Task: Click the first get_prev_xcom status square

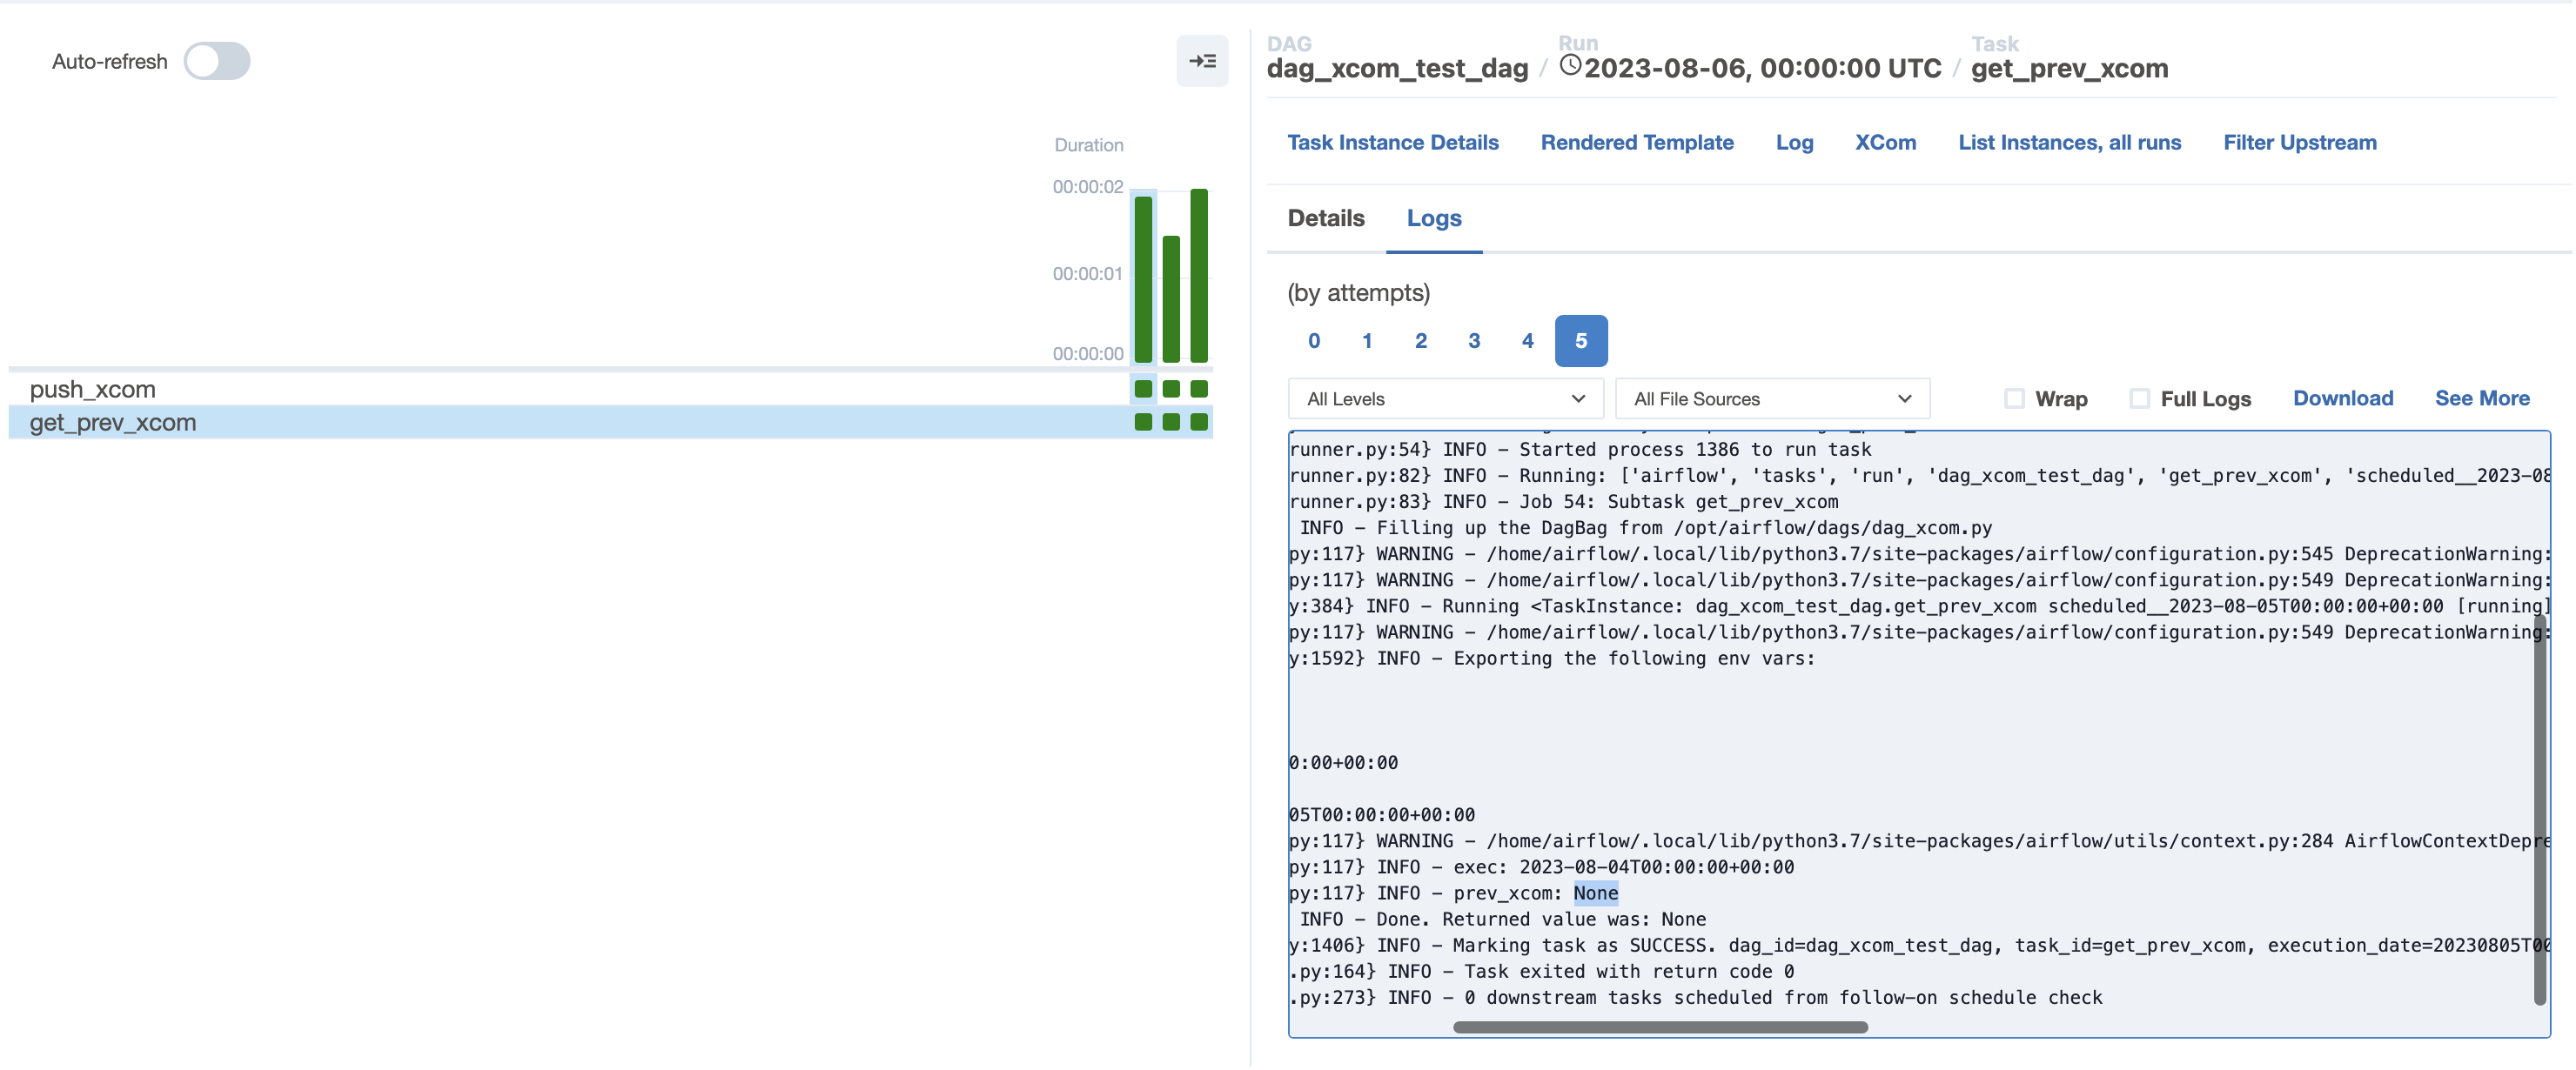Action: (x=1143, y=422)
